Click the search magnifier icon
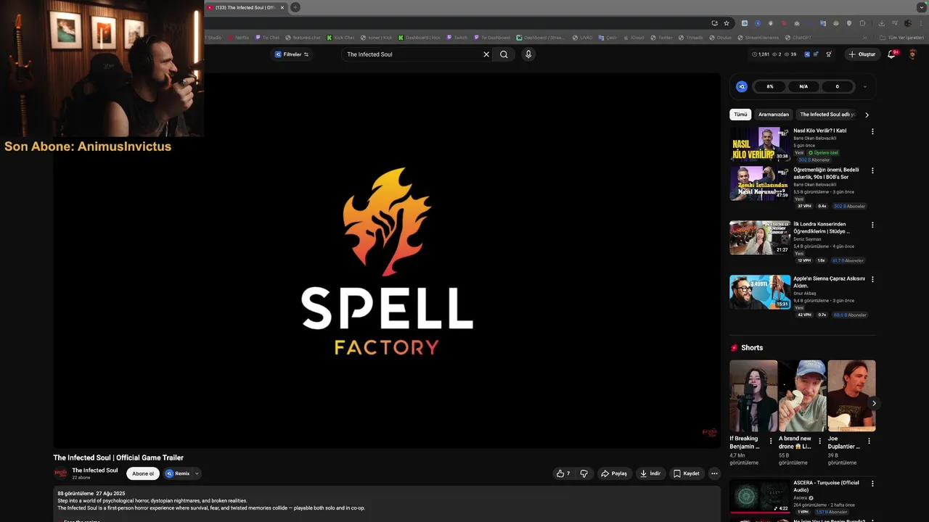The width and height of the screenshot is (929, 522). tap(504, 54)
